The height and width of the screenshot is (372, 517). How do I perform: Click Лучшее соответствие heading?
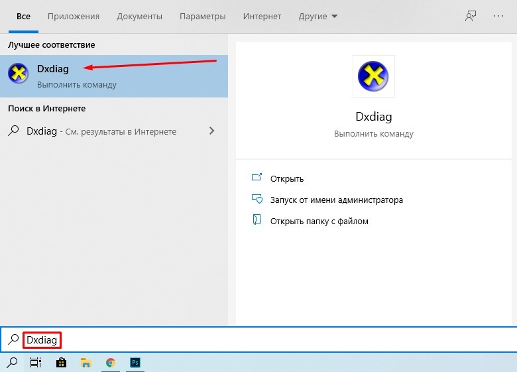coord(52,45)
